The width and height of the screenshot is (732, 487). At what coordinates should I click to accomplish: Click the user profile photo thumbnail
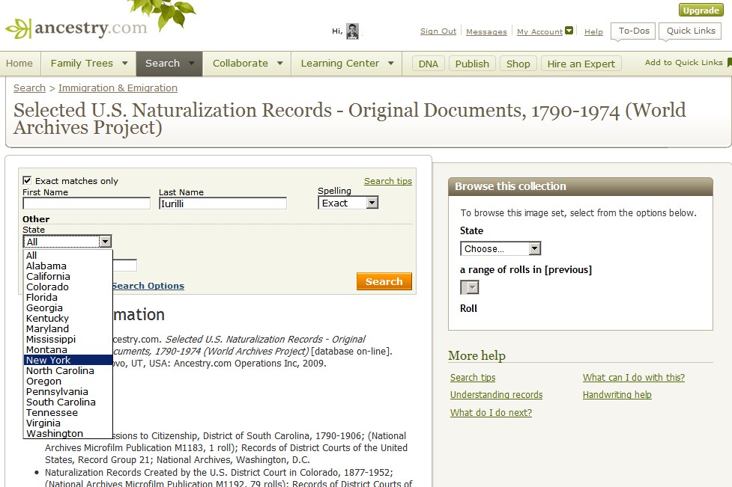pyautogui.click(x=352, y=31)
